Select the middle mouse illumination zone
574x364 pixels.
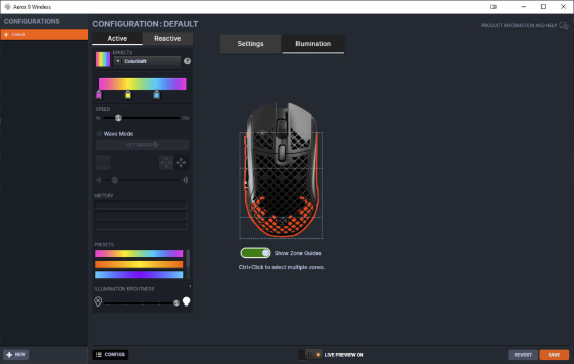281,192
